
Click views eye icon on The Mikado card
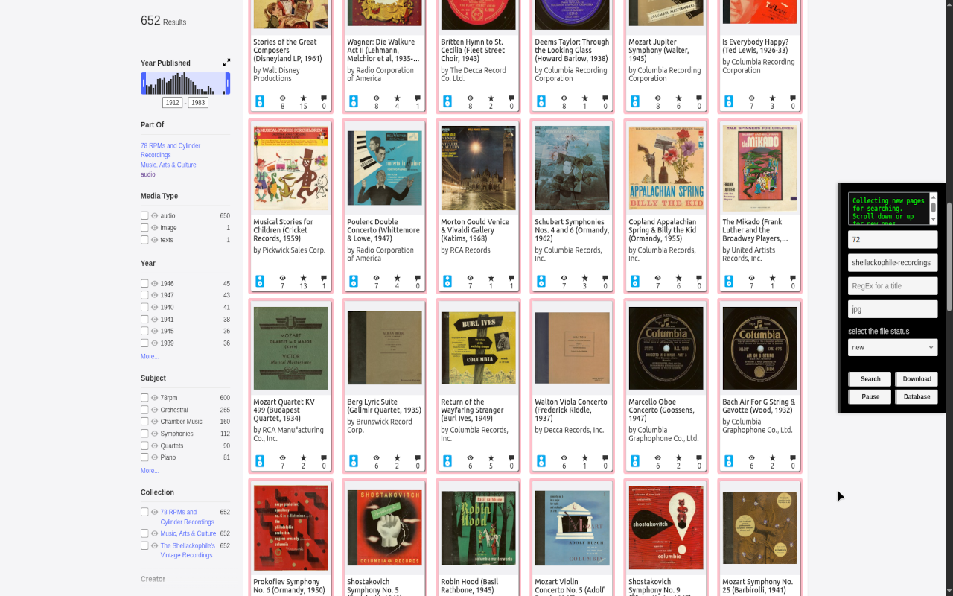751,278
